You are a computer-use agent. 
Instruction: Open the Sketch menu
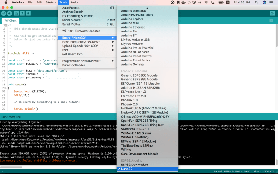[x=51, y=2]
